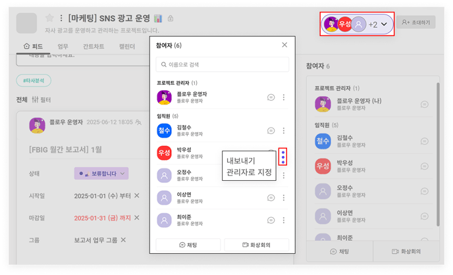Star the SNS 광고 운영 project
Viewport: 453px width, 275px height.
[49, 18]
